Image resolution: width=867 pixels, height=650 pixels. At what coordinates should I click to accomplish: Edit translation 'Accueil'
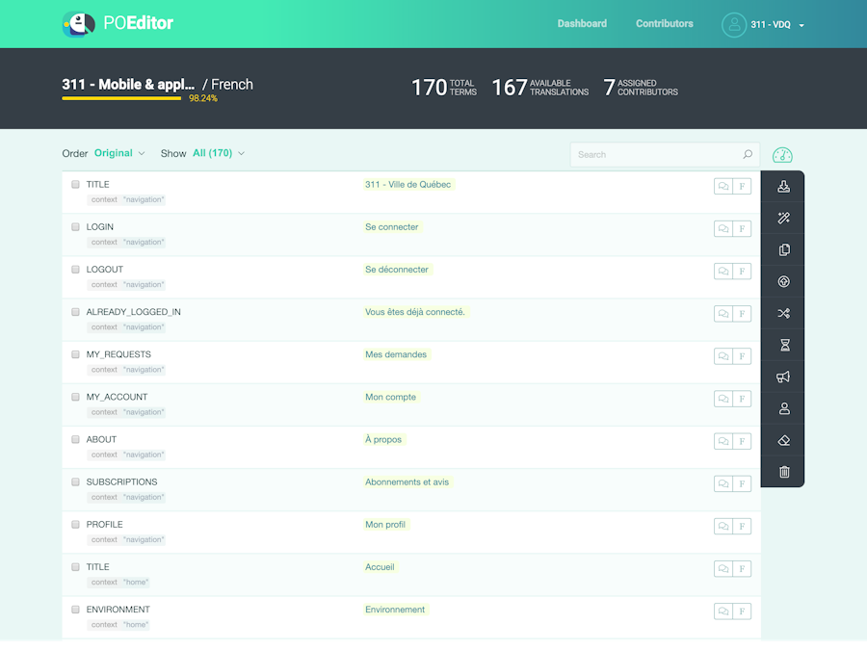pyautogui.click(x=380, y=567)
